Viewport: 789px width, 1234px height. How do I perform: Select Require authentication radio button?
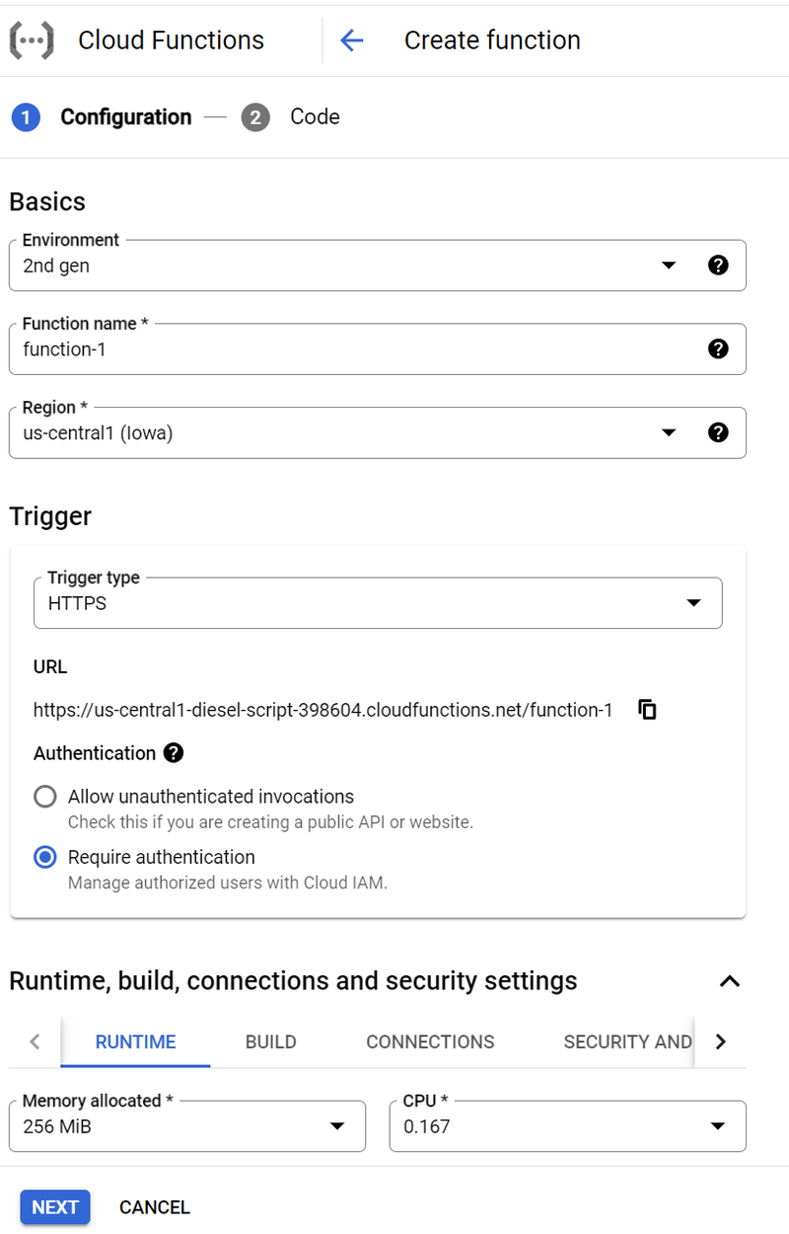click(45, 857)
